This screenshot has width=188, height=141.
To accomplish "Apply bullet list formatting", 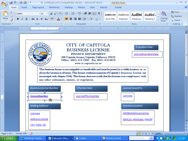I will [67, 14].
